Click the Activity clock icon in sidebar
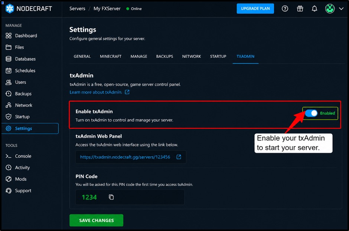The width and height of the screenshot is (349, 231). 9,168
